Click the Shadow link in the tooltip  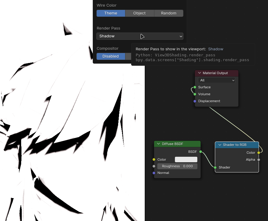[x=215, y=49]
